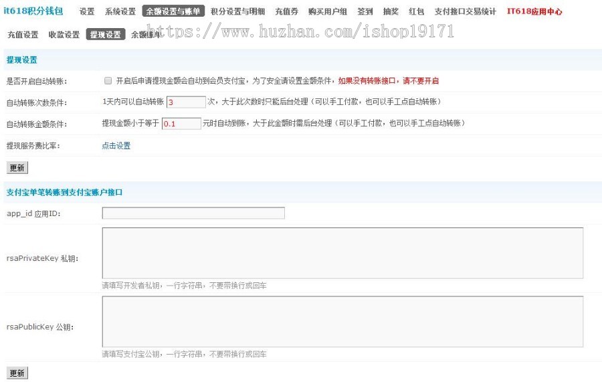Screen dimensions: 602x382
Task: Open the 抽奖 tab
Action: pos(391,11)
